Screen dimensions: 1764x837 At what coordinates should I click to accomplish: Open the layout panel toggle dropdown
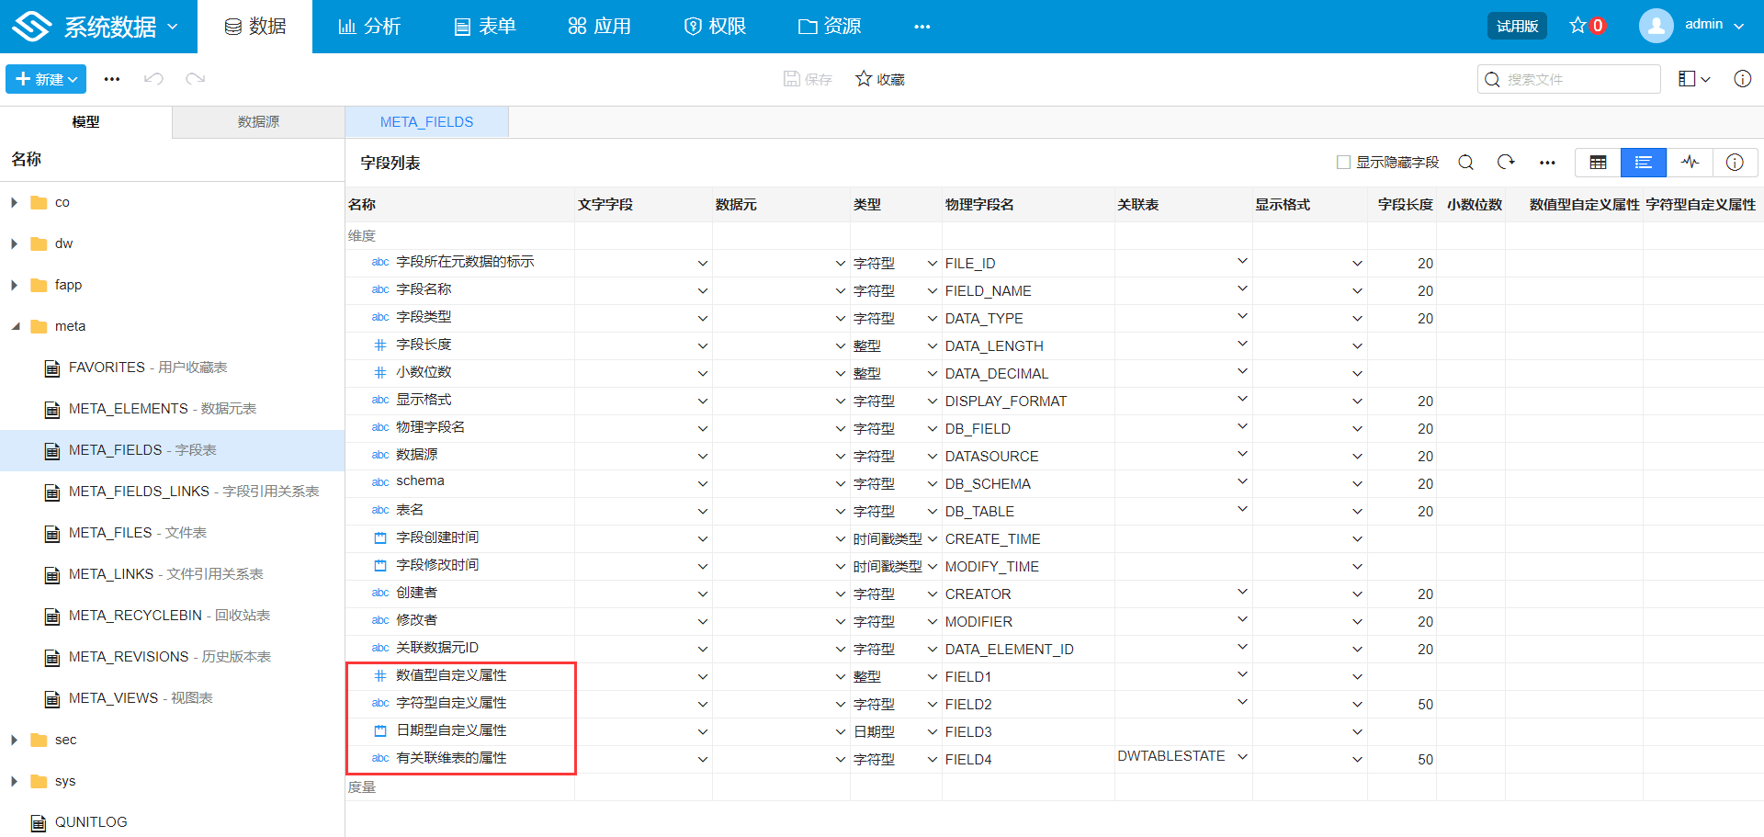(x=1693, y=79)
